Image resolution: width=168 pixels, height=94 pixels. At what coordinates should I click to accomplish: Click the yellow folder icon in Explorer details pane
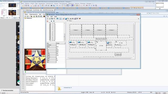click(59, 89)
